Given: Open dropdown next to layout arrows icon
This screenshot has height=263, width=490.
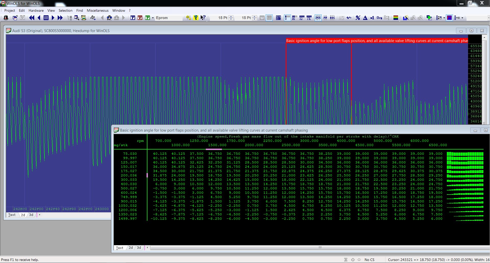Looking at the screenshot, I should pyautogui.click(x=444, y=18).
